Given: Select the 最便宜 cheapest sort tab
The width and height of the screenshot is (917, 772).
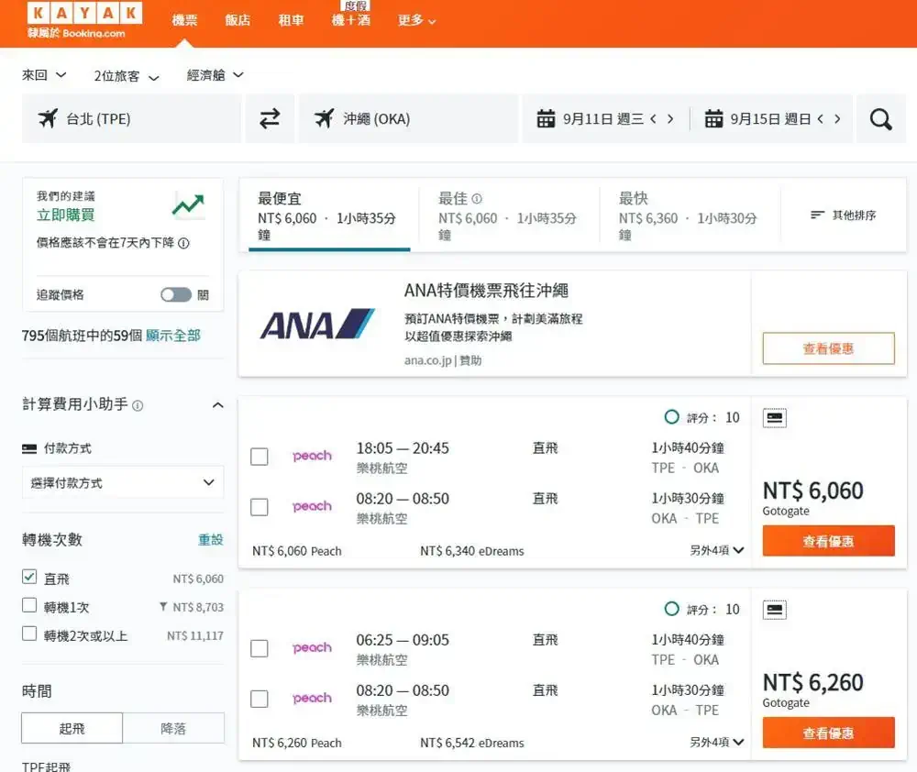Looking at the screenshot, I should coord(329,215).
